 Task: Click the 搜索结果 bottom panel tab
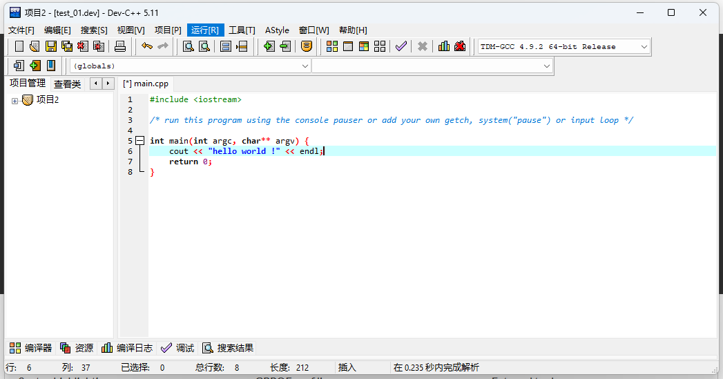(x=228, y=348)
